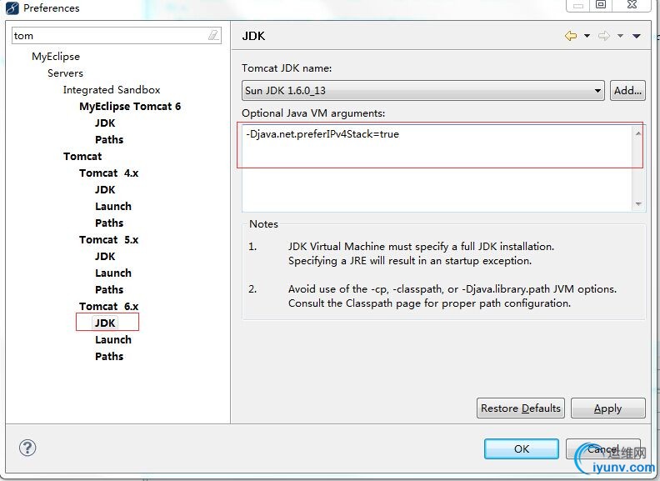
Task: Select Paths under Tomcat 4.x
Action: [x=109, y=223]
